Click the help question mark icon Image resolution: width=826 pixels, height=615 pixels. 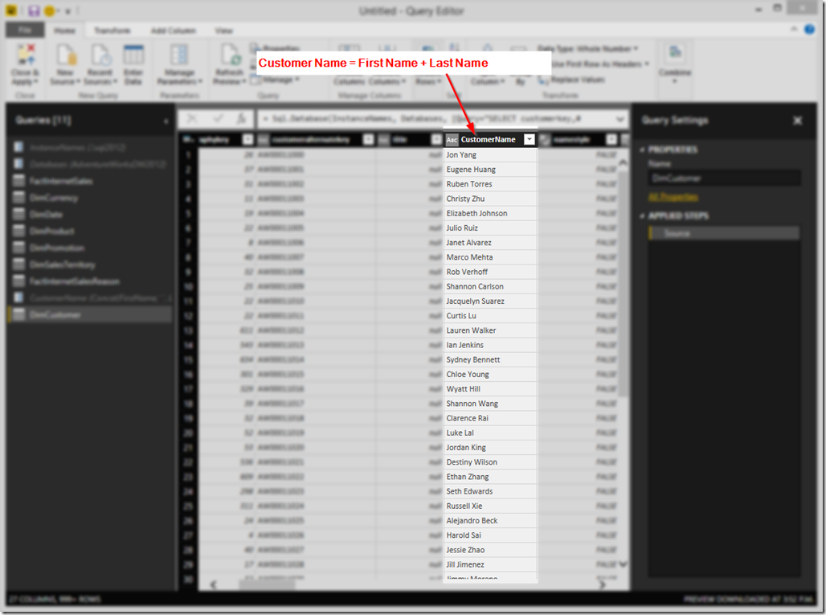coord(810,30)
